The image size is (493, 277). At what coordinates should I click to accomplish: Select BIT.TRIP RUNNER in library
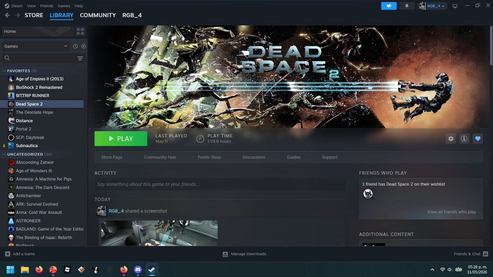[x=32, y=96]
